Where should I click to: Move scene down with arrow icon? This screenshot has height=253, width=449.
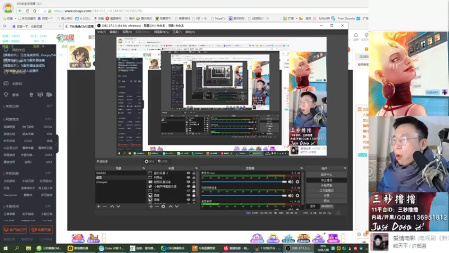pos(118,206)
